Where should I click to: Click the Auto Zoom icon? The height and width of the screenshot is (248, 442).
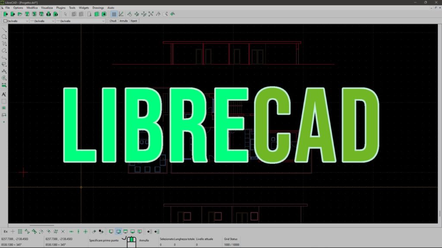[x=151, y=14]
